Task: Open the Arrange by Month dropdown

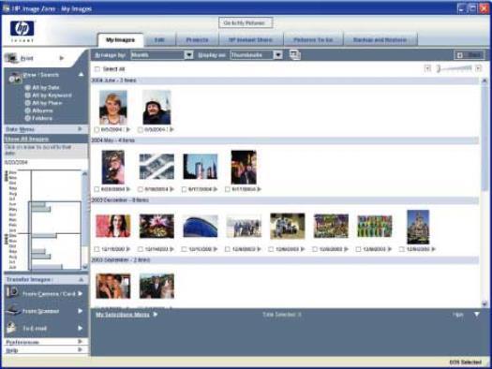Action: [x=189, y=55]
